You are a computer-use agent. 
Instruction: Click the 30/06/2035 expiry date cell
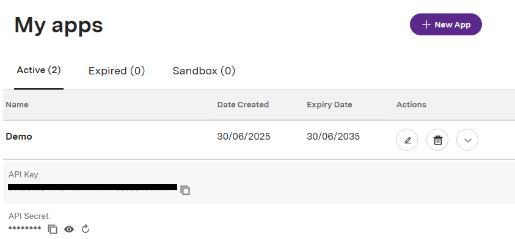[334, 137]
